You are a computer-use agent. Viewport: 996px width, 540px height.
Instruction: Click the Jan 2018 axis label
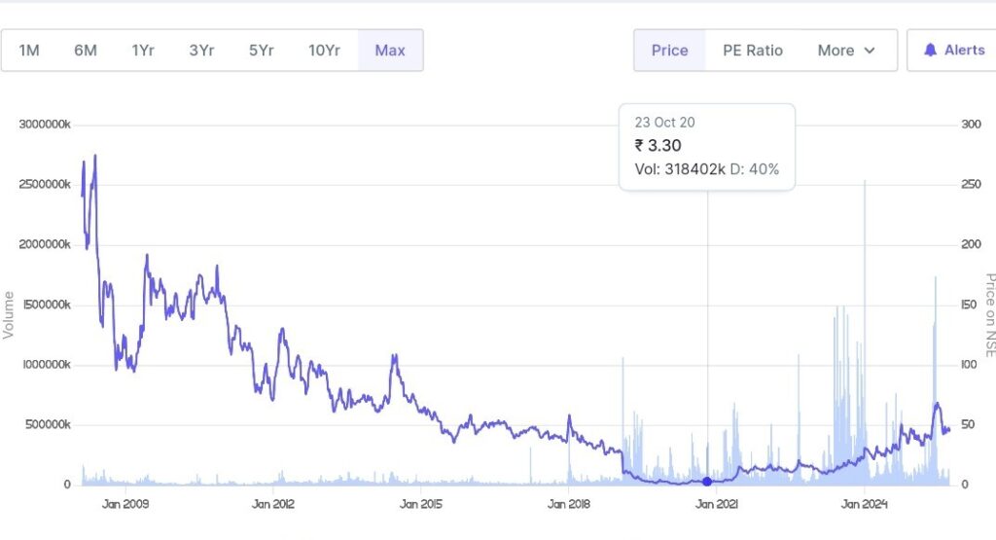click(569, 504)
